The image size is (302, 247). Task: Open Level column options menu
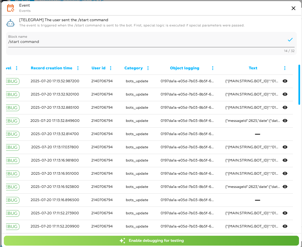(x=16, y=68)
